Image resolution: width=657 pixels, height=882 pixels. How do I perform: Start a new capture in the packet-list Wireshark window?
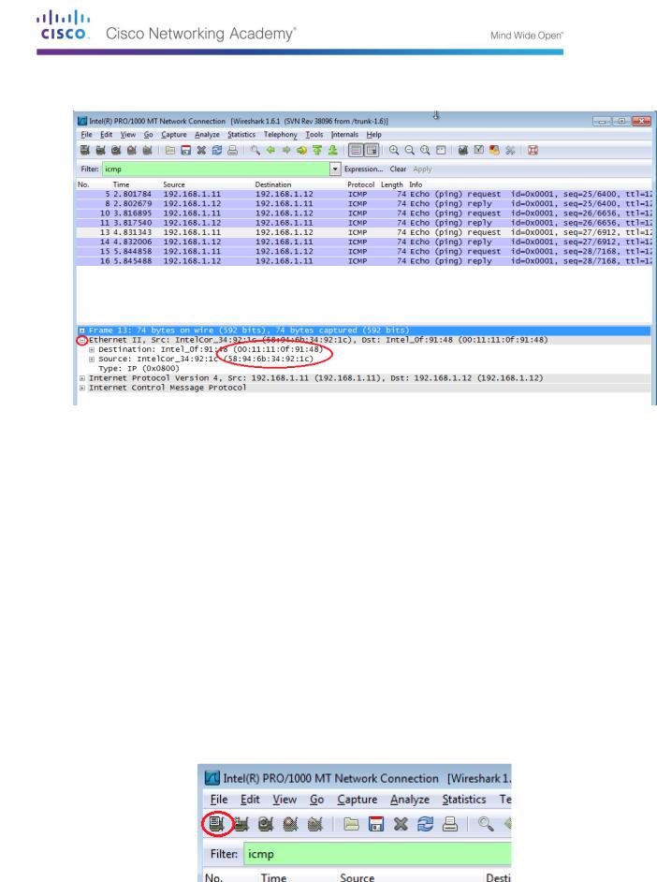click(x=116, y=150)
